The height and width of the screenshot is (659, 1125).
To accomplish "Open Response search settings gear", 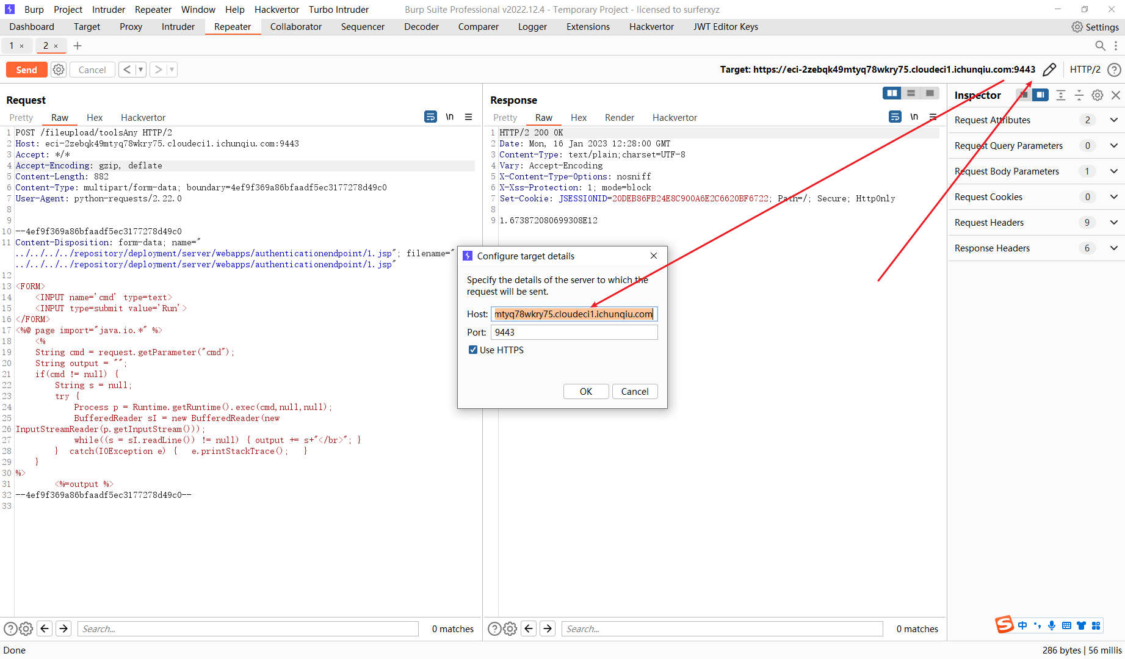I will 511,628.
